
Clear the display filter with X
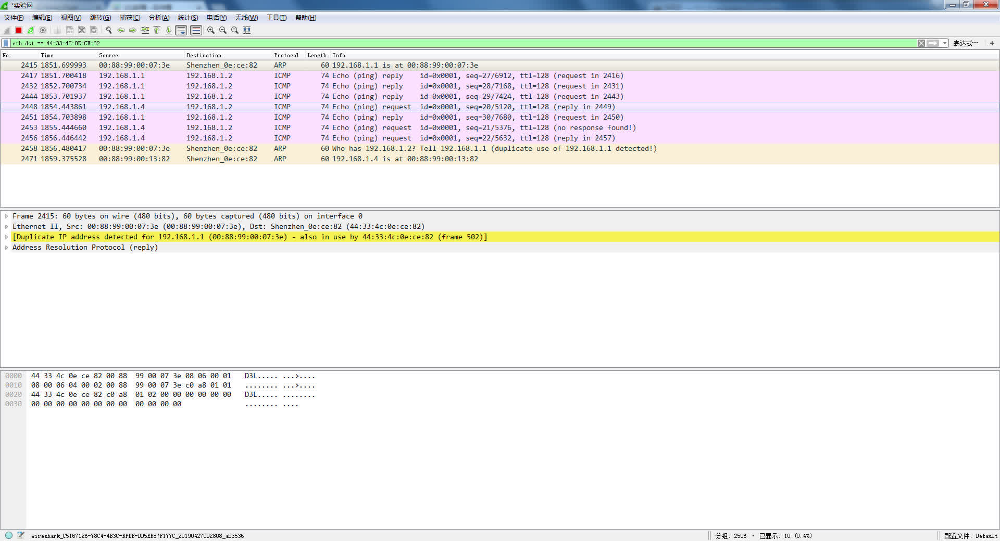[x=921, y=43]
